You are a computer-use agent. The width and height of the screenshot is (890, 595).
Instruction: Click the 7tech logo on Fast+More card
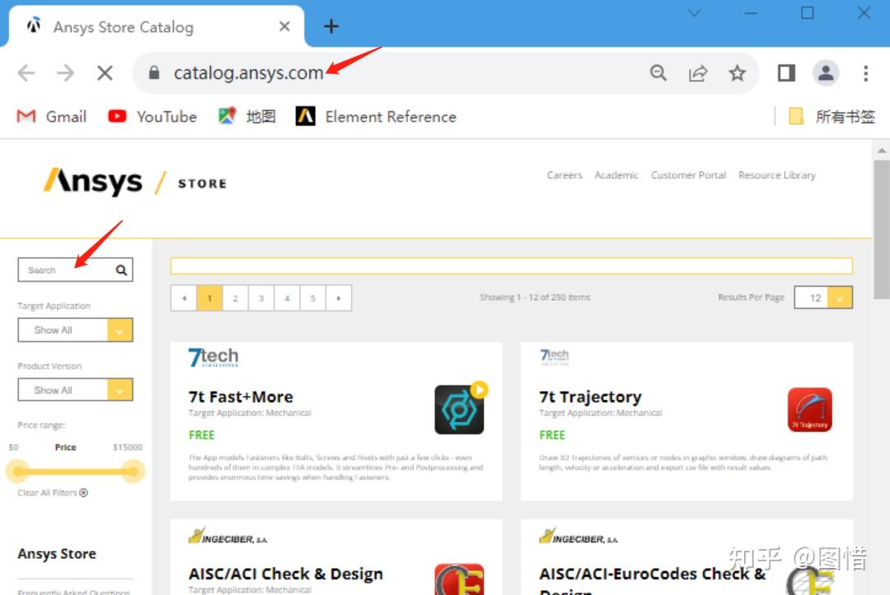pyautogui.click(x=213, y=357)
